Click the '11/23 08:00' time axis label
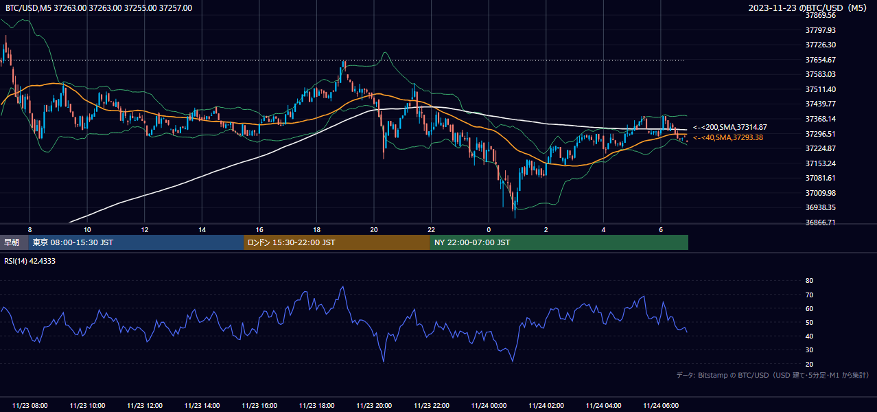 [x=30, y=406]
